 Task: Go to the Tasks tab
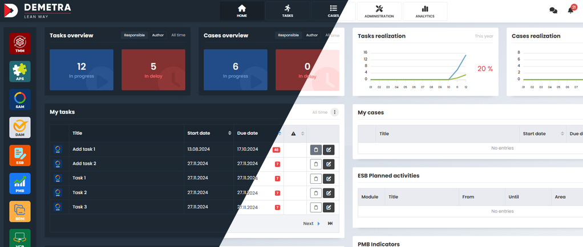pos(288,11)
